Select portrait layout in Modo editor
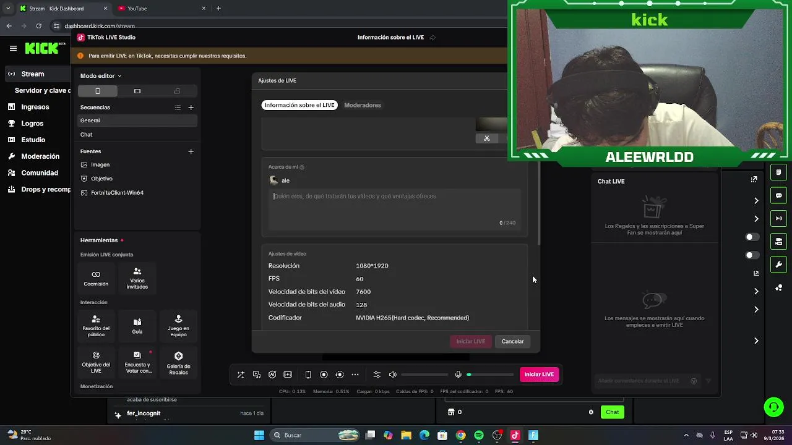 point(97,91)
